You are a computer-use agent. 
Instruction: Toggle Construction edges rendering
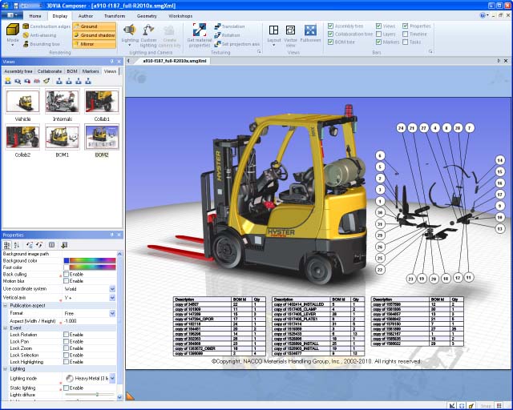[x=46, y=26]
